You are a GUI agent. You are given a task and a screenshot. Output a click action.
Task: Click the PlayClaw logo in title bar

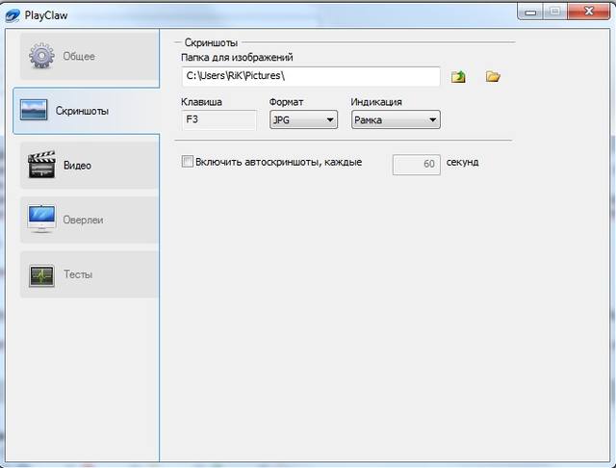[x=12, y=15]
